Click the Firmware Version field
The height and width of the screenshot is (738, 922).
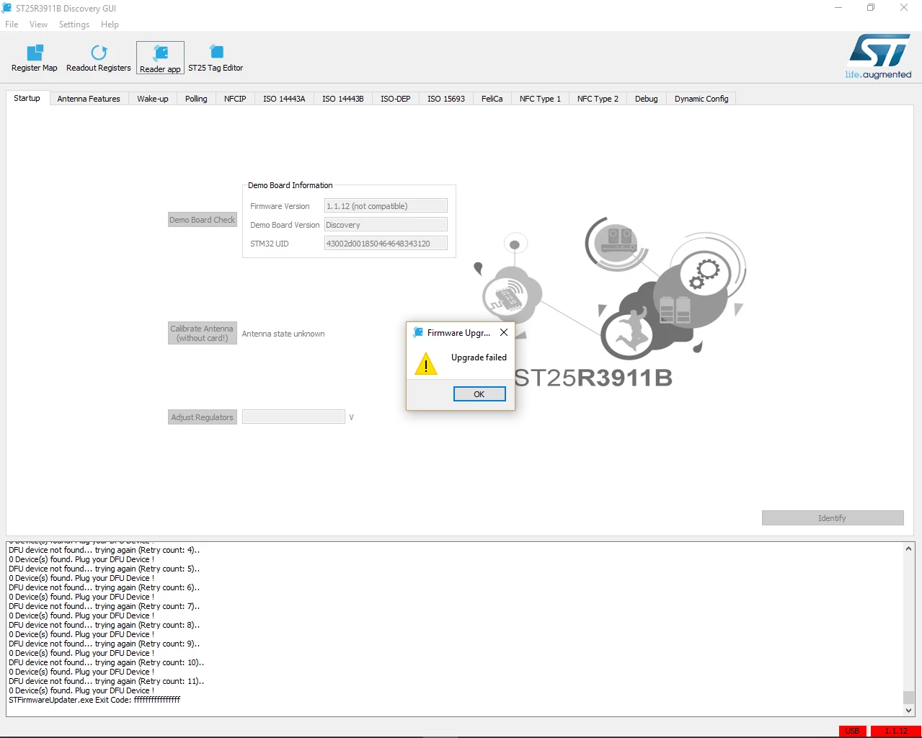(386, 206)
